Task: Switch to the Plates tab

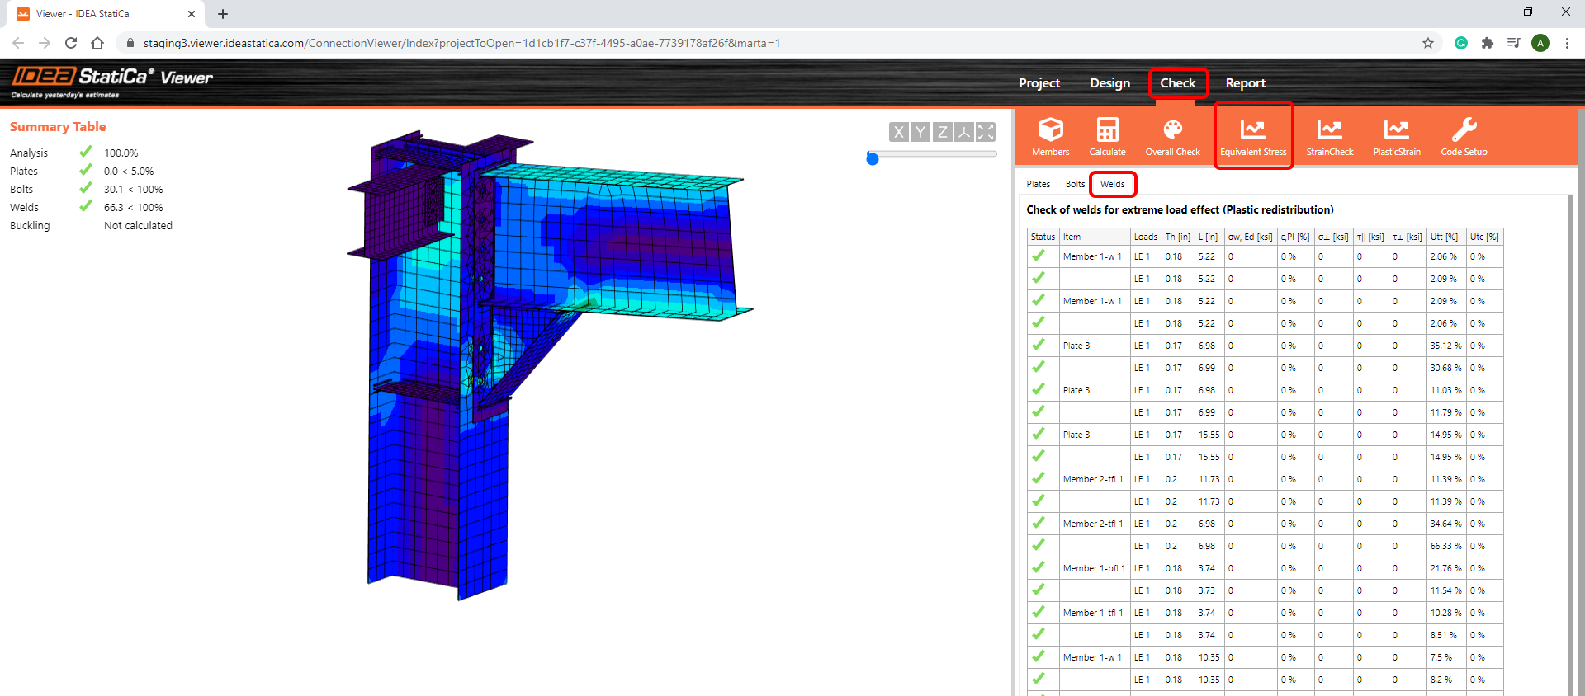Action: [1038, 184]
